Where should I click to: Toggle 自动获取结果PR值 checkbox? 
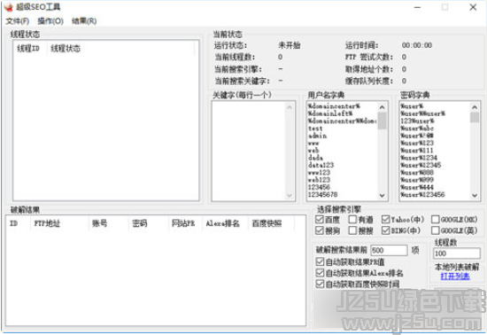click(x=320, y=261)
